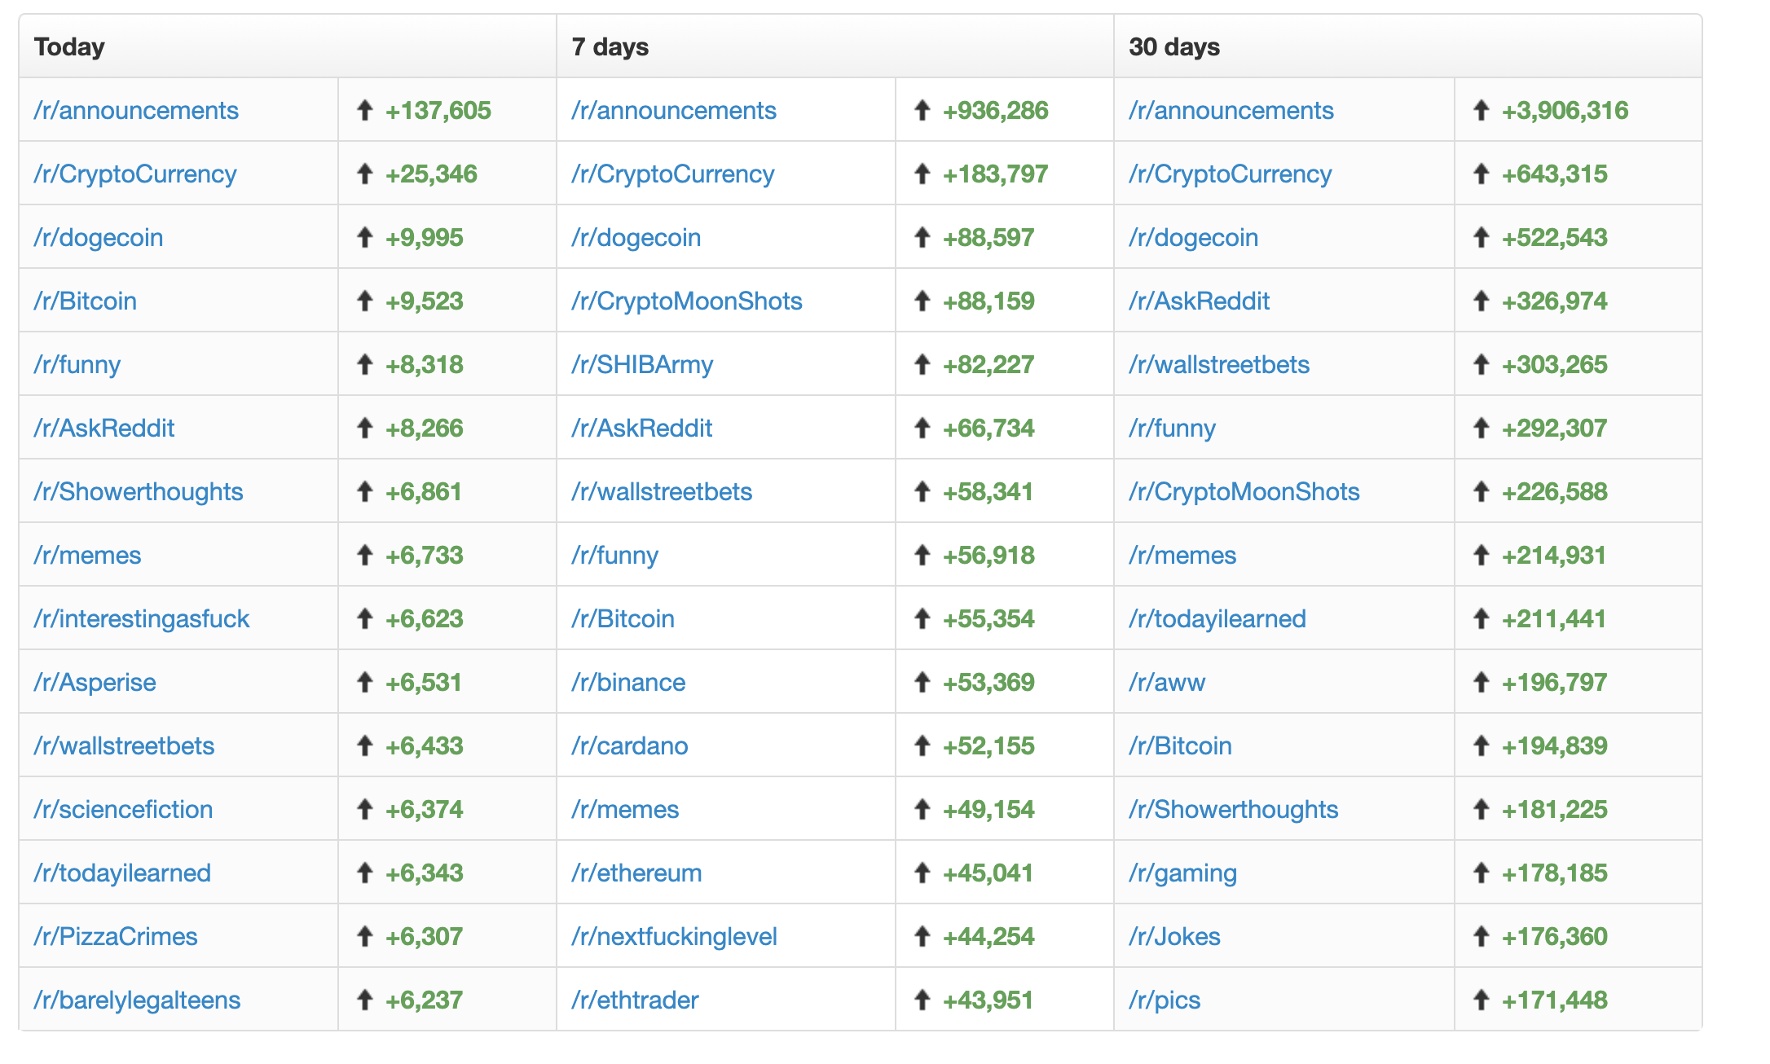The height and width of the screenshot is (1064, 1770).
Task: Visit the /r/ethtrader link
Action: (x=635, y=1000)
